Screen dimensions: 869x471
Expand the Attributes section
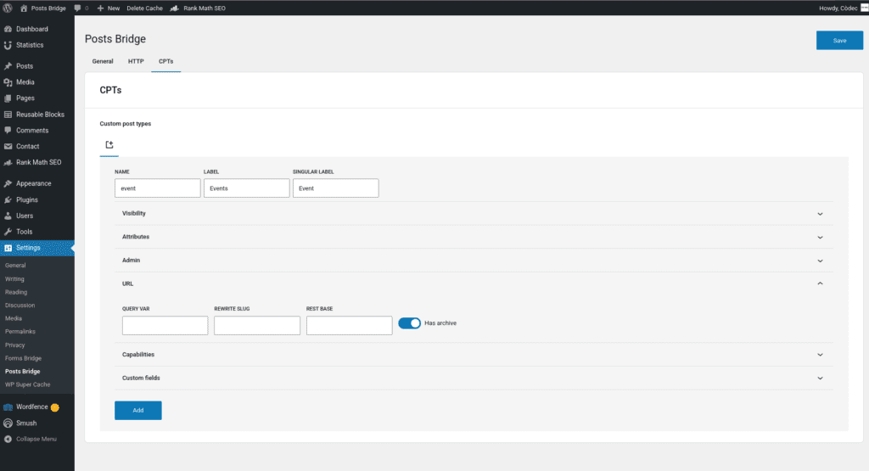[x=820, y=237]
